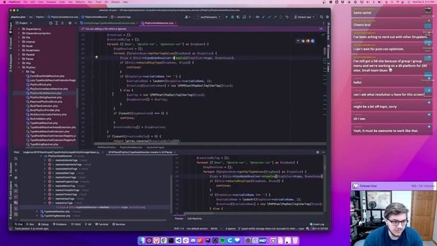
Task: Hide the Project panel with the minus icon
Action: tap(76, 23)
